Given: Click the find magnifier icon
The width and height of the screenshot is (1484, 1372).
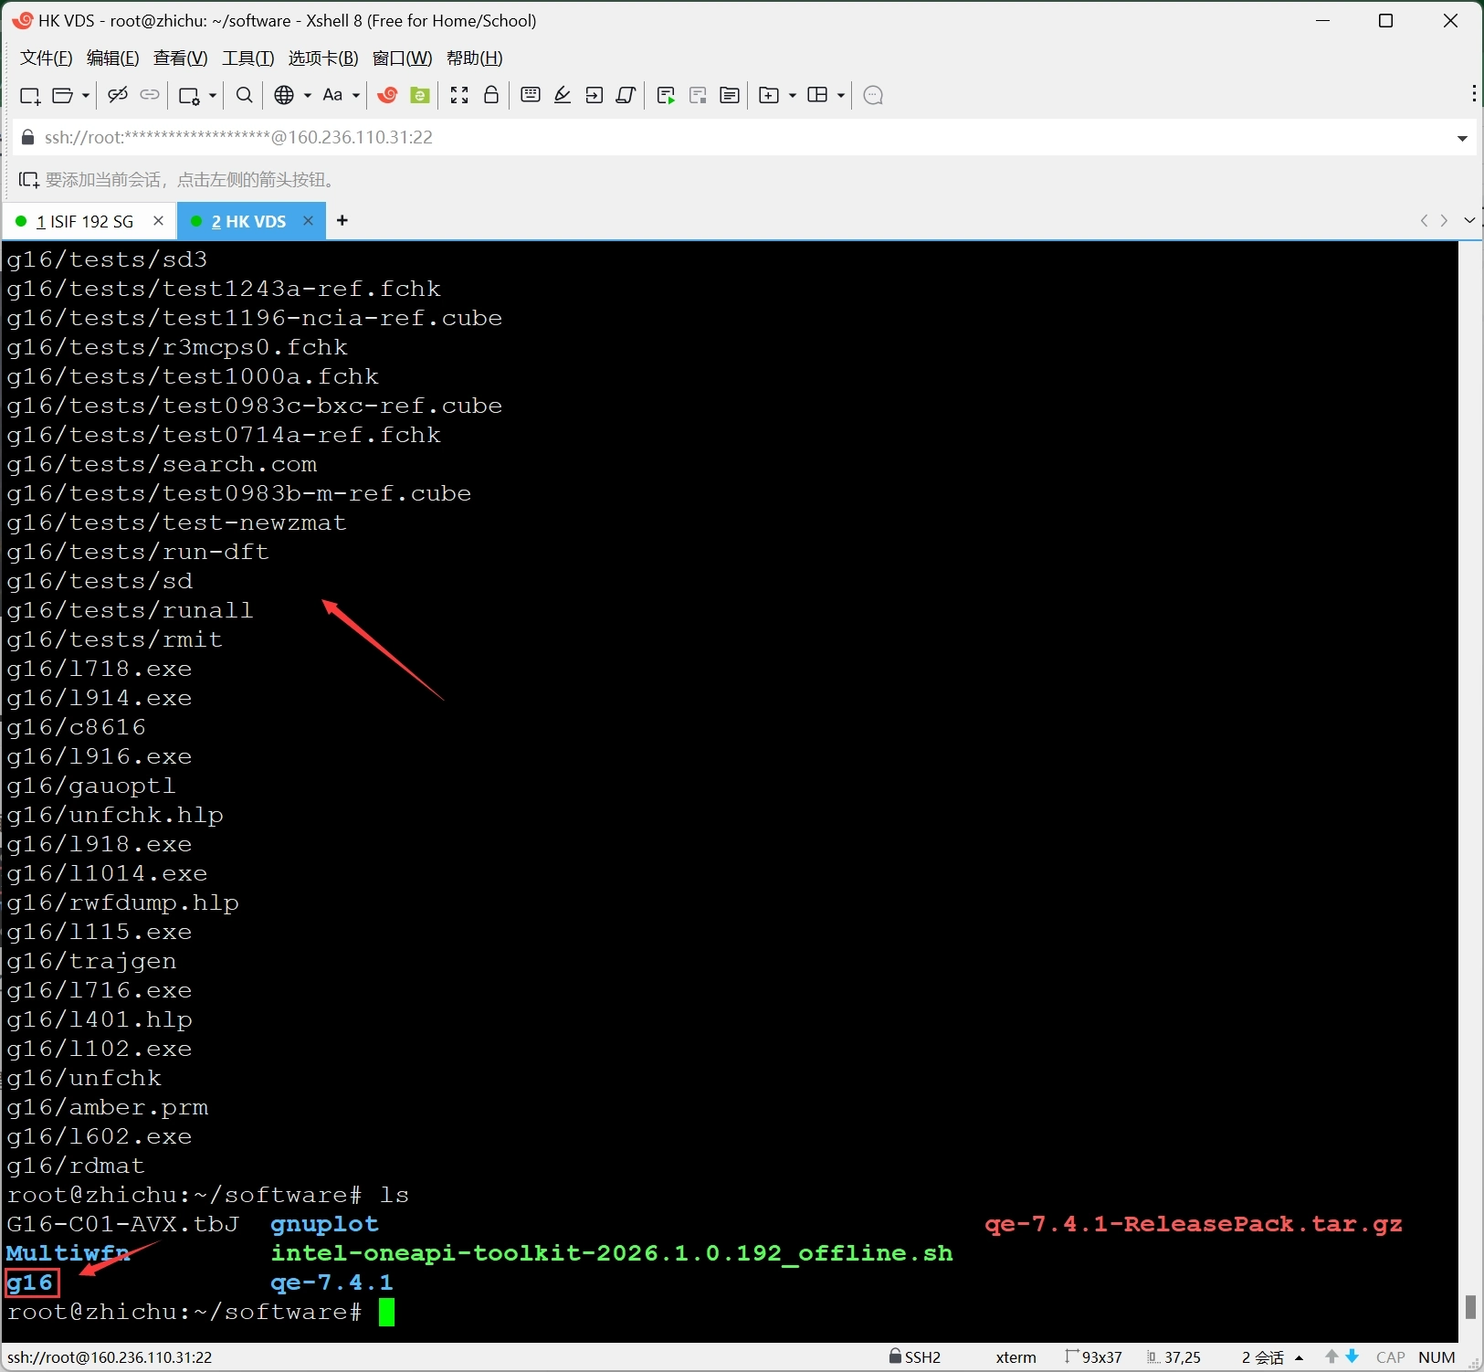Looking at the screenshot, I should click(244, 95).
